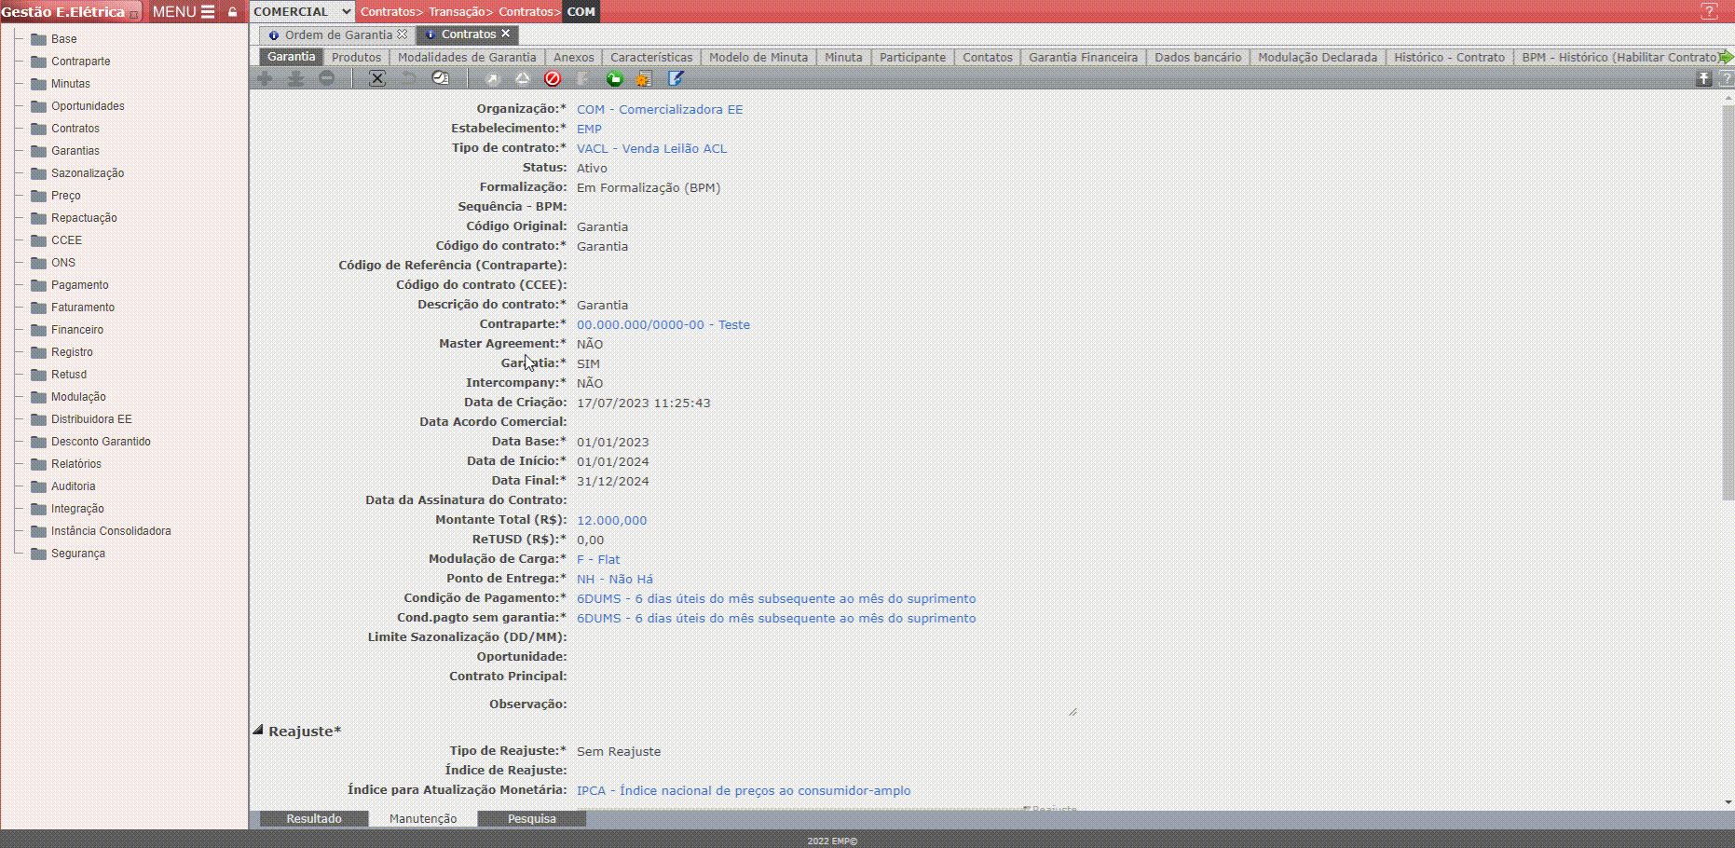Click the document with gear toolbar icon

pyautogui.click(x=644, y=79)
